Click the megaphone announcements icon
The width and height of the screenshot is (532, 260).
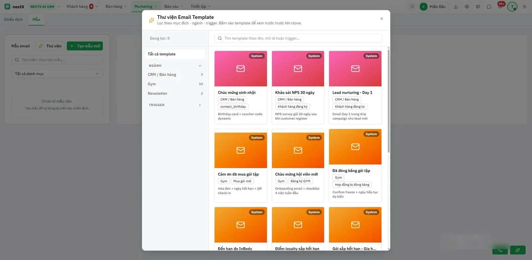coord(478,7)
